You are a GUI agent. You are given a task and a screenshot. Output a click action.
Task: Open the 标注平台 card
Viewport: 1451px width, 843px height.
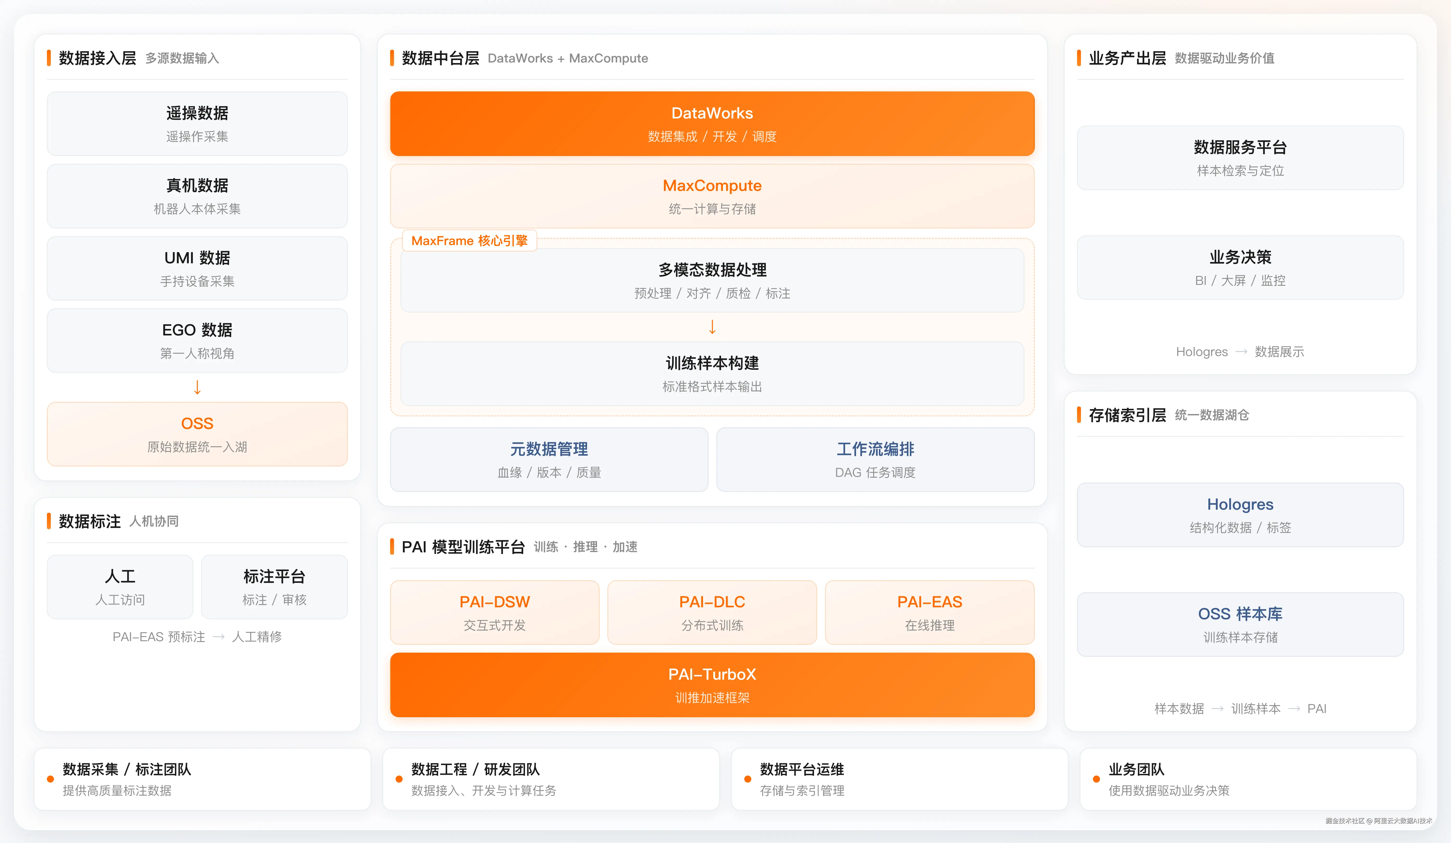coord(274,587)
